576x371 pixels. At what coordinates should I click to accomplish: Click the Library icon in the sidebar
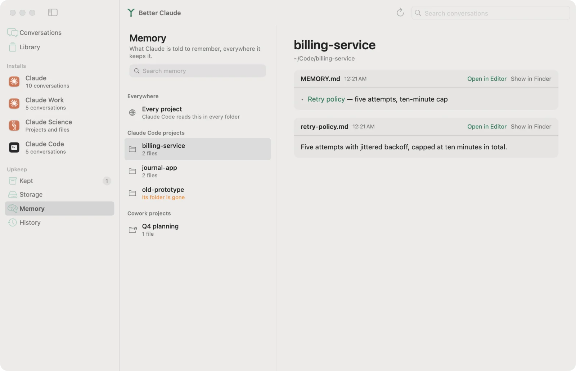(13, 47)
